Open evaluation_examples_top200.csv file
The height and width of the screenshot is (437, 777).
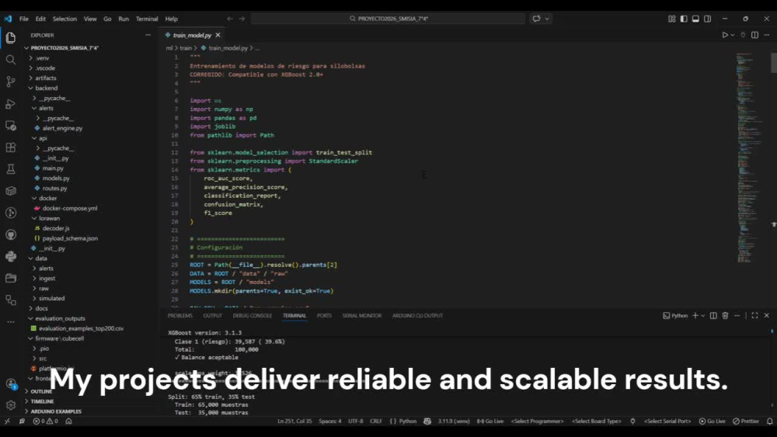81,328
